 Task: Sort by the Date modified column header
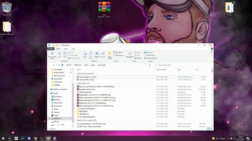pyautogui.click(x=161, y=70)
